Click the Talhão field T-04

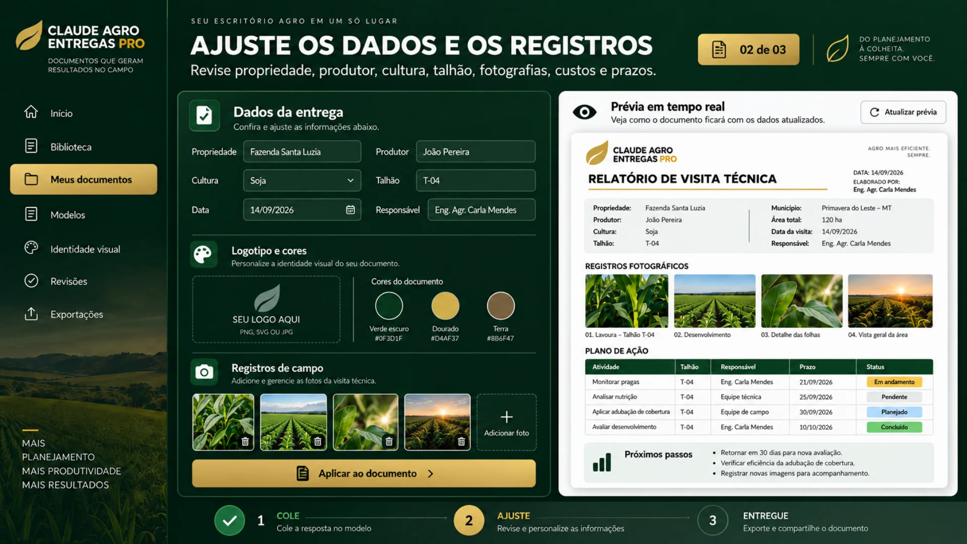475,180
